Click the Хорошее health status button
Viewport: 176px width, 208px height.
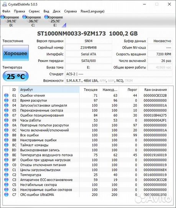coord(16,53)
